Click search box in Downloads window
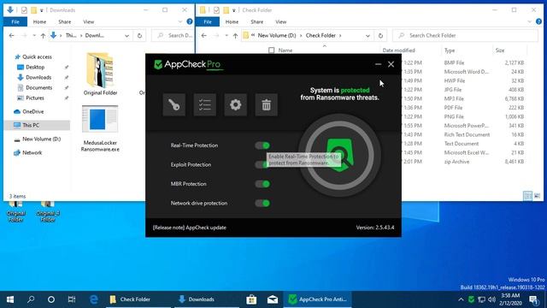 (174, 35)
